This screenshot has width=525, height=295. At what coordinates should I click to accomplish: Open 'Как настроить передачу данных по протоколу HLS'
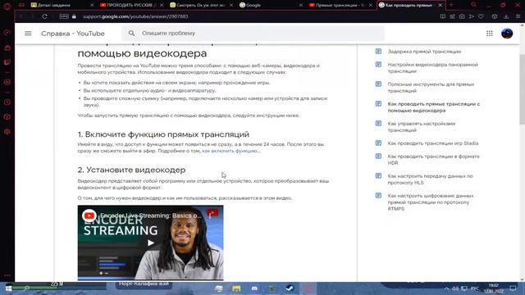pyautogui.click(x=430, y=179)
